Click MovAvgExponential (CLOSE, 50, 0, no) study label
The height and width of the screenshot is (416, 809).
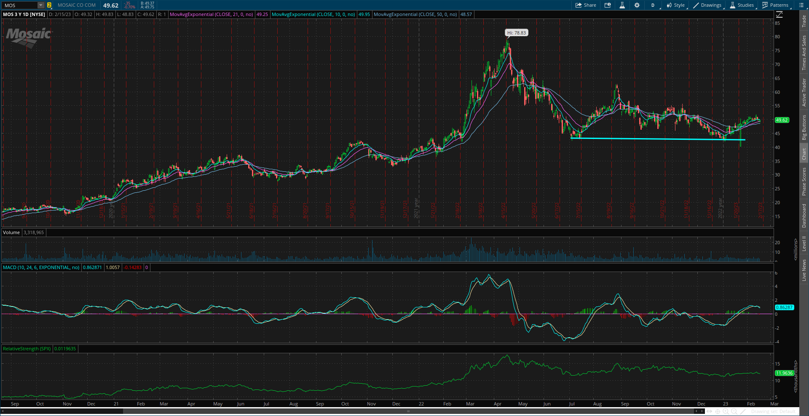click(x=415, y=14)
